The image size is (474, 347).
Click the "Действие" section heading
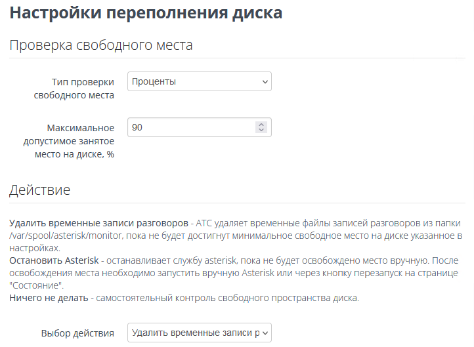pyautogui.click(x=39, y=190)
